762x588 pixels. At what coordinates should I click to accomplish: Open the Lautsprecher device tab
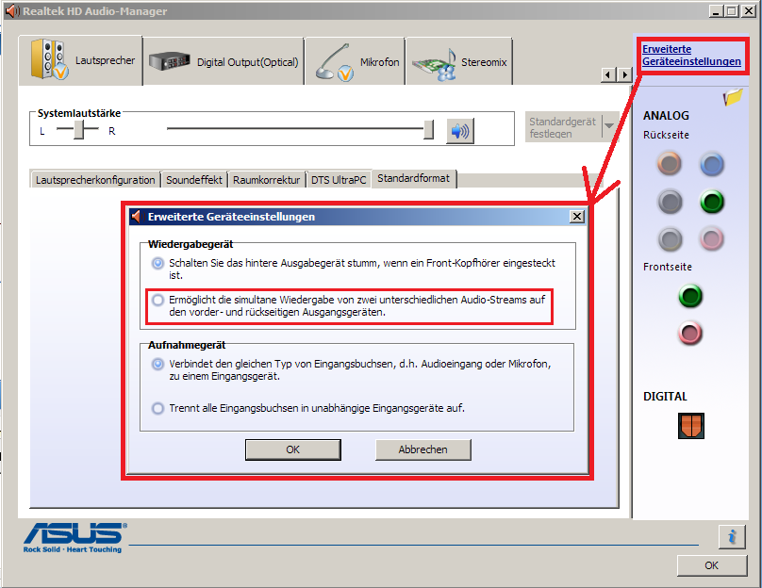81,60
